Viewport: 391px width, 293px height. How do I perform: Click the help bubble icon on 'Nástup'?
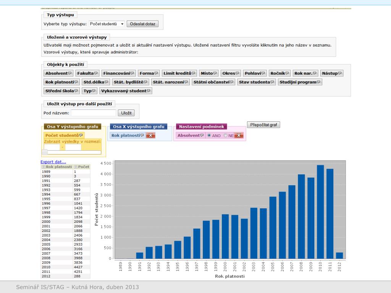click(x=339, y=73)
